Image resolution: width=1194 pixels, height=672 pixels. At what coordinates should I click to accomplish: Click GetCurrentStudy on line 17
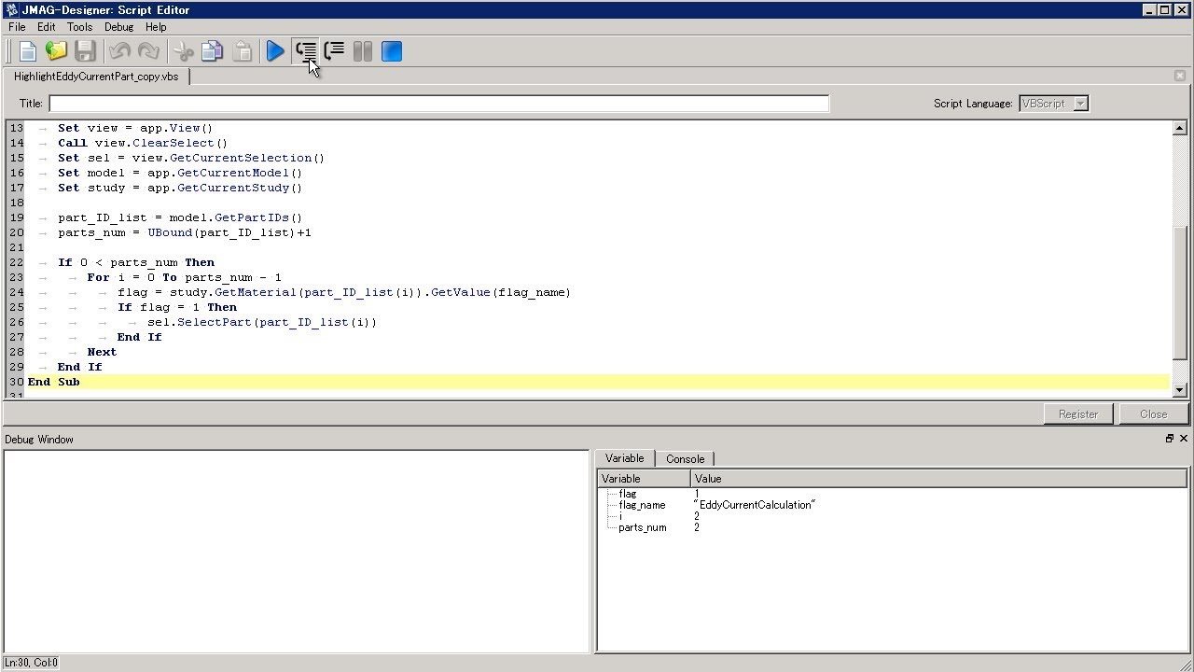tap(233, 188)
